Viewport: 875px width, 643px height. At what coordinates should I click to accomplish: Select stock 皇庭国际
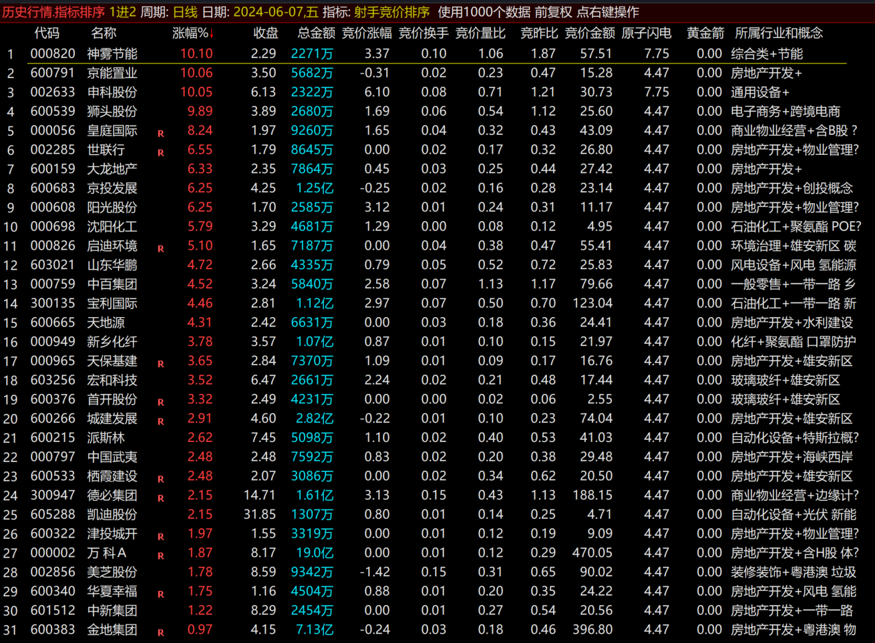[x=437, y=131]
